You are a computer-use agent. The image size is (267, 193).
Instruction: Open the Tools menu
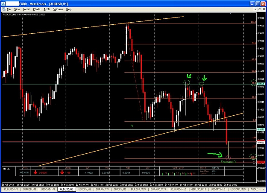tap(47, 9)
